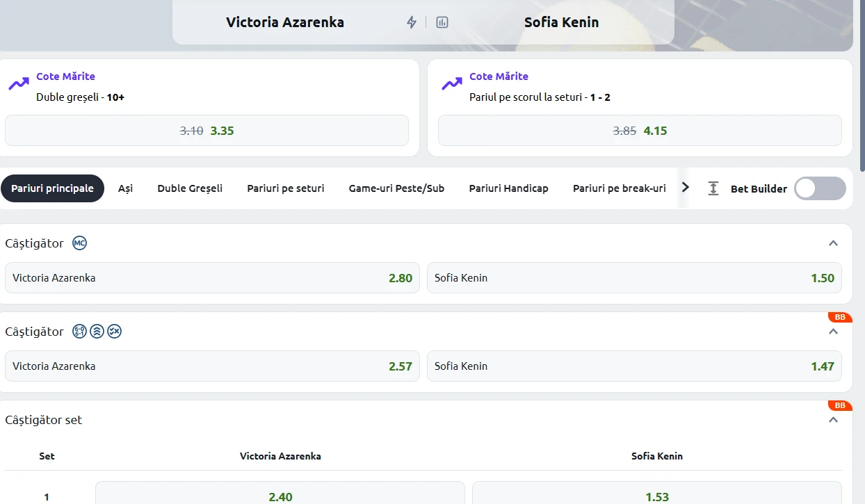This screenshot has height=504, width=865.
Task: Switch to Pariuri pe seturi tab
Action: pos(286,188)
